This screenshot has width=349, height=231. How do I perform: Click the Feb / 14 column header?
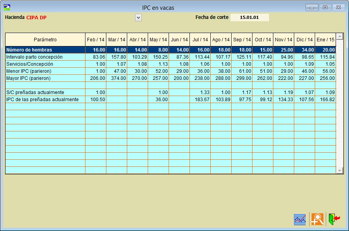coord(96,40)
